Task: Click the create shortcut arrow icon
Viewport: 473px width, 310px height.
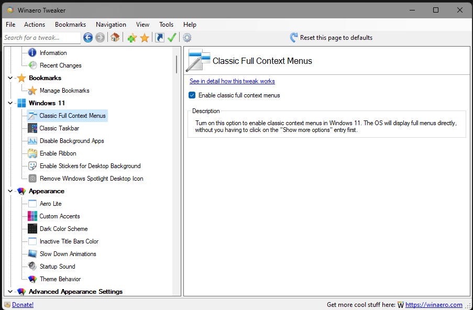Action: coord(160,38)
